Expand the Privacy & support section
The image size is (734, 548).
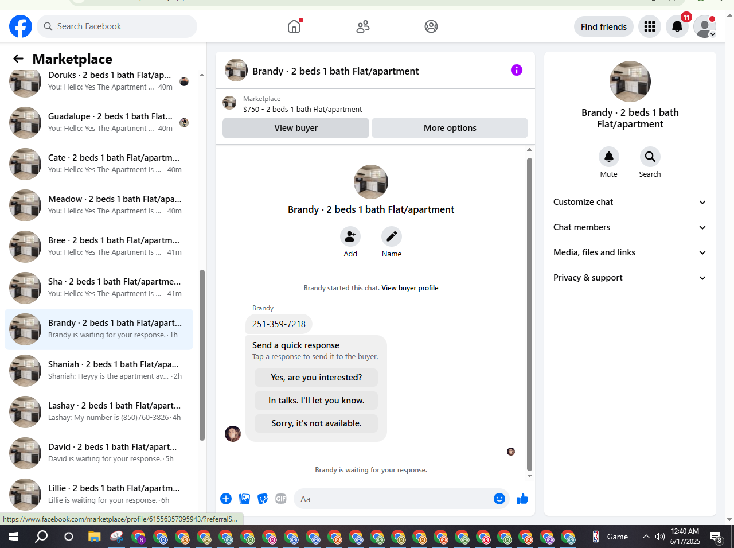click(x=630, y=278)
